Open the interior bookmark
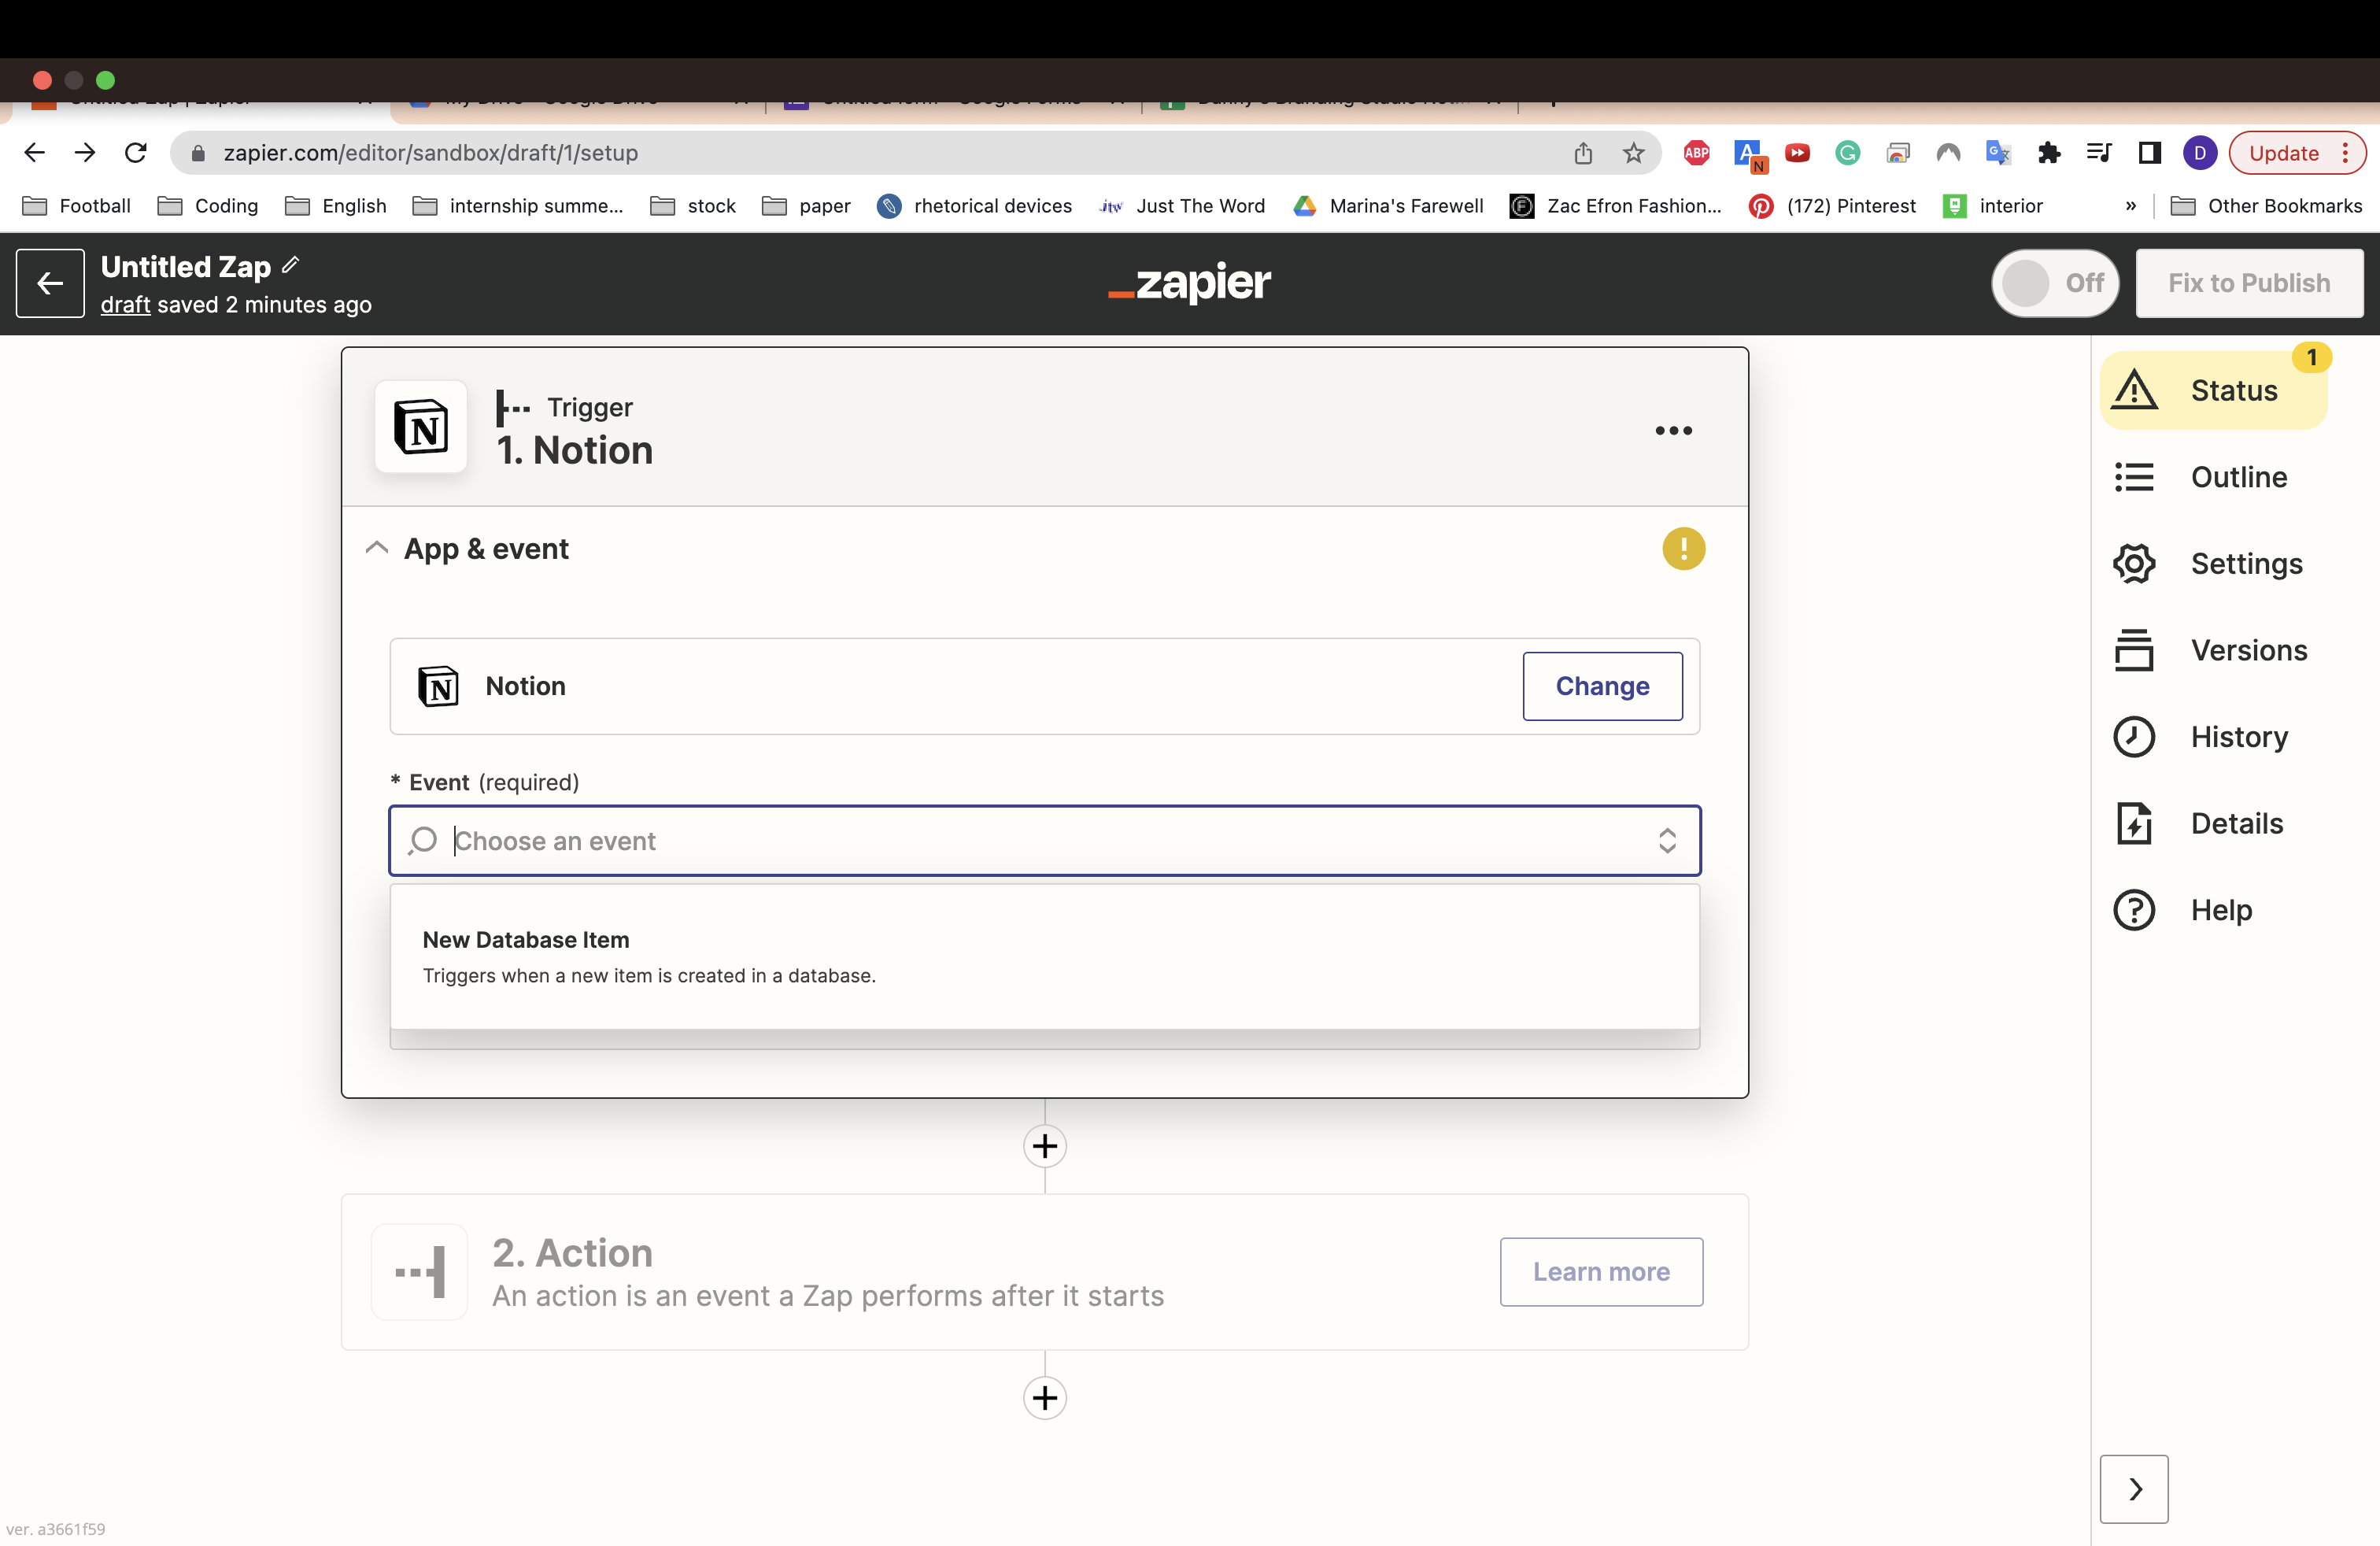The height and width of the screenshot is (1546, 2380). (x=1993, y=206)
